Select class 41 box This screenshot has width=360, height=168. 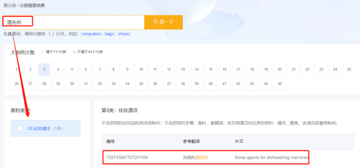(x=224, y=84)
